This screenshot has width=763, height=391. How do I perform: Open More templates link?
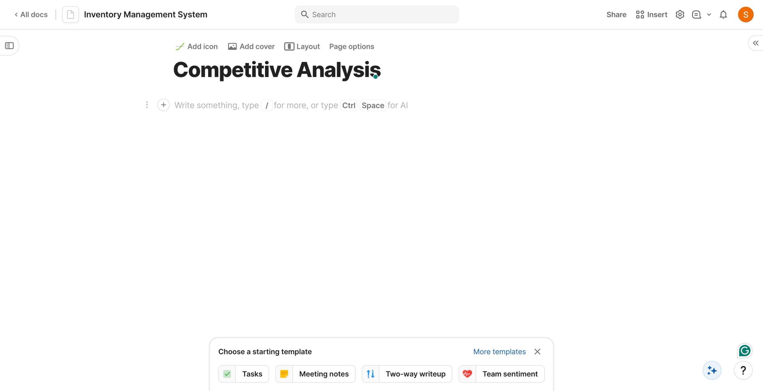click(x=499, y=352)
